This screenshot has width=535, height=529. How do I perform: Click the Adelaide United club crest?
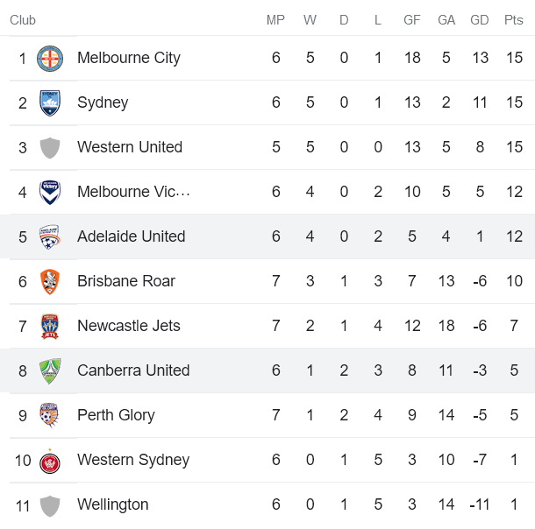[x=50, y=237]
